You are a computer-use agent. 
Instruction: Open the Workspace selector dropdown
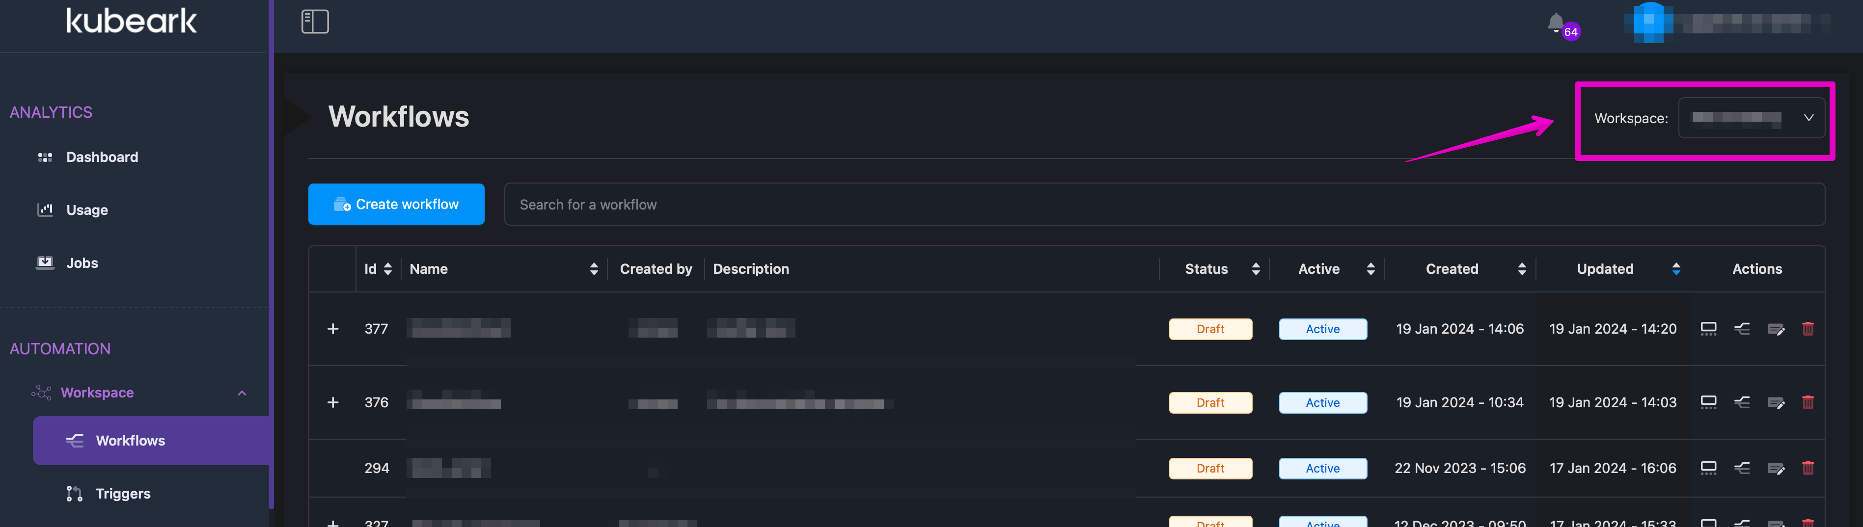pos(1750,118)
